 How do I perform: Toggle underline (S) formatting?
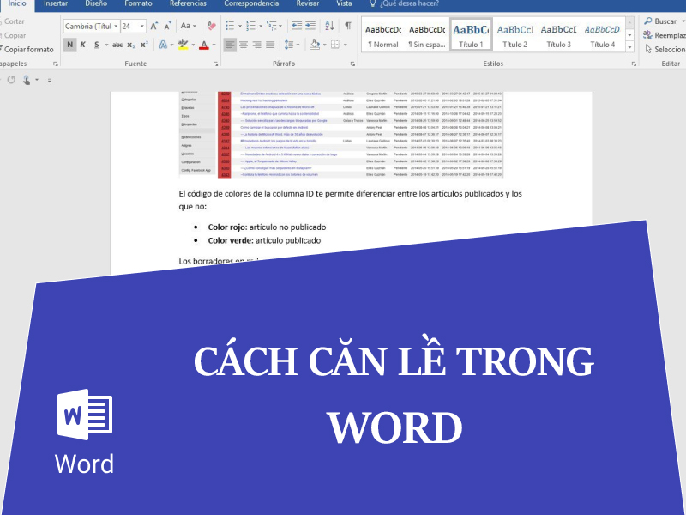point(97,45)
